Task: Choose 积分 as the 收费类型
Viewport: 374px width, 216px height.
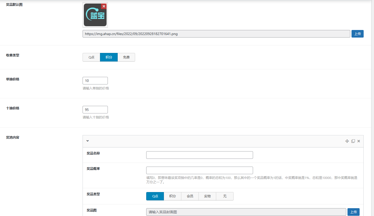Action: coord(109,57)
